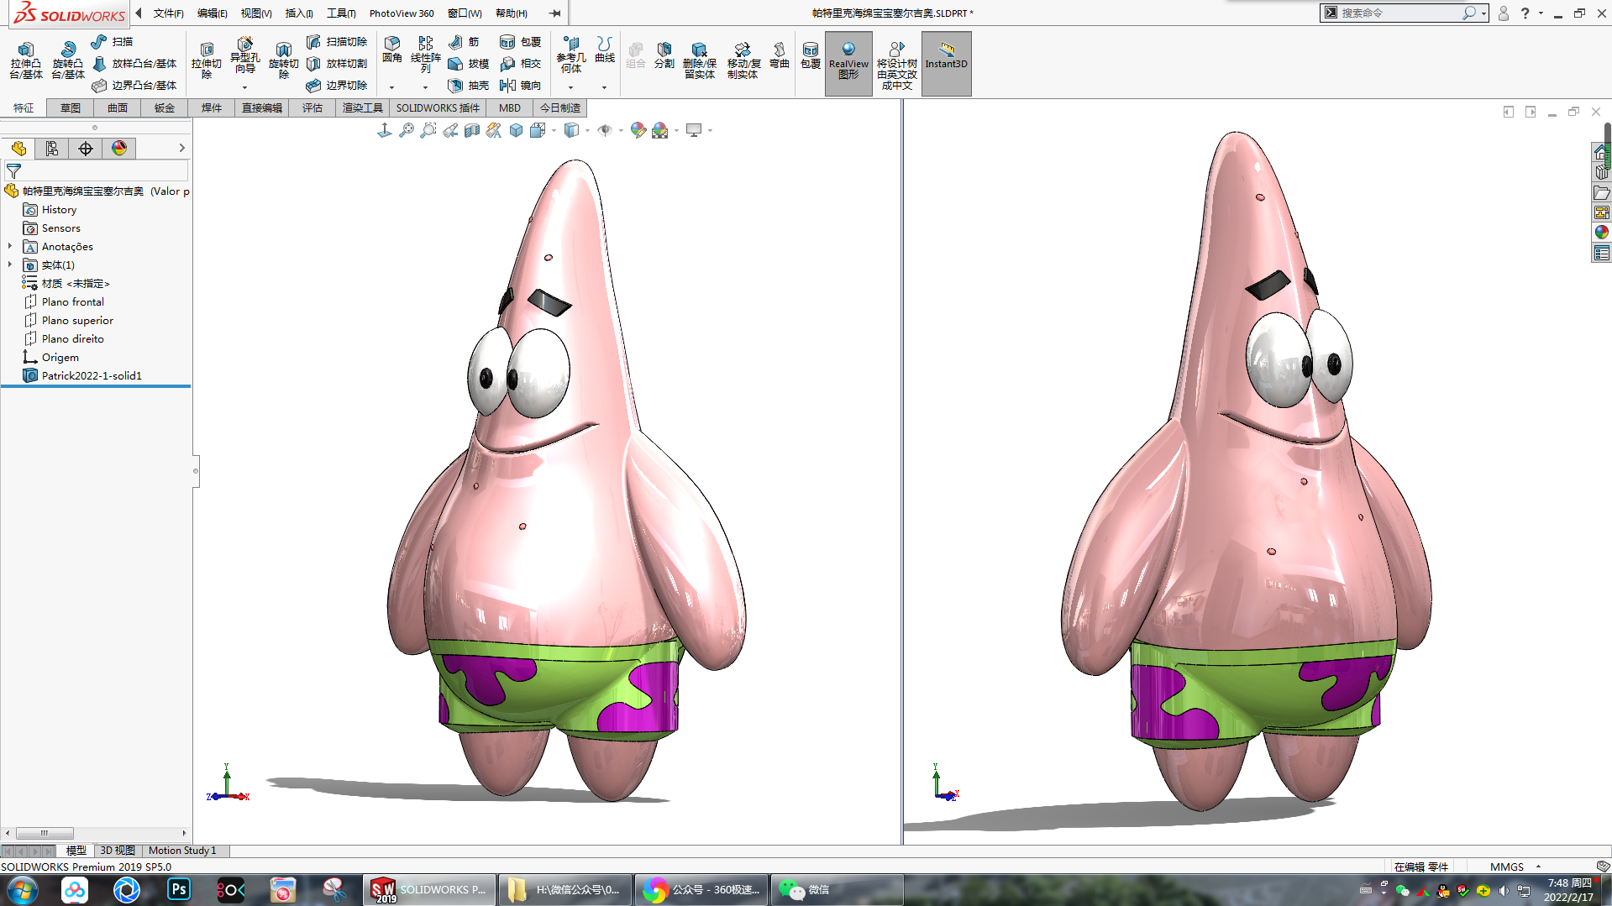
Task: Switch to the 曲面 surfaces tab
Action: (x=118, y=108)
